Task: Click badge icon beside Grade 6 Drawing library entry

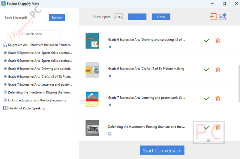Action: (x=5, y=69)
